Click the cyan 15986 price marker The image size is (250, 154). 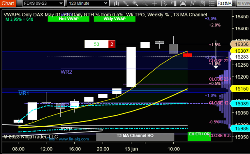point(240,128)
